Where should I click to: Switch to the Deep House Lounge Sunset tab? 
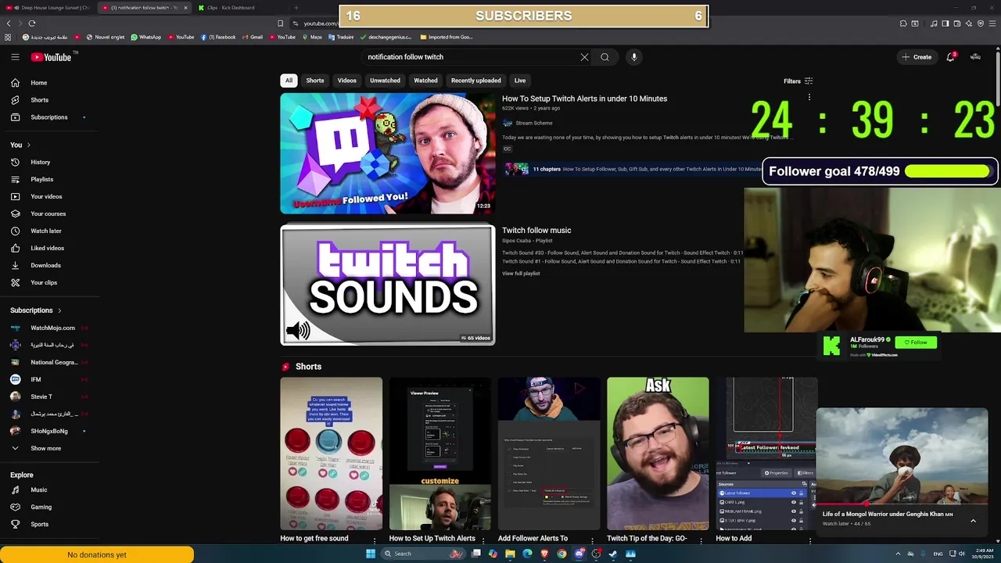pyautogui.click(x=48, y=8)
